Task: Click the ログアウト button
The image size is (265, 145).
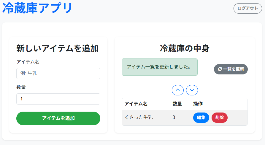Action: pos(248,8)
